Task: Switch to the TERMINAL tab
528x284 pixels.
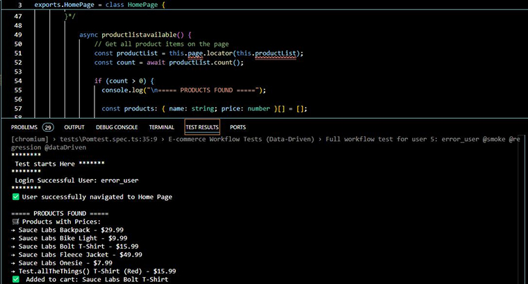Action: coord(161,127)
